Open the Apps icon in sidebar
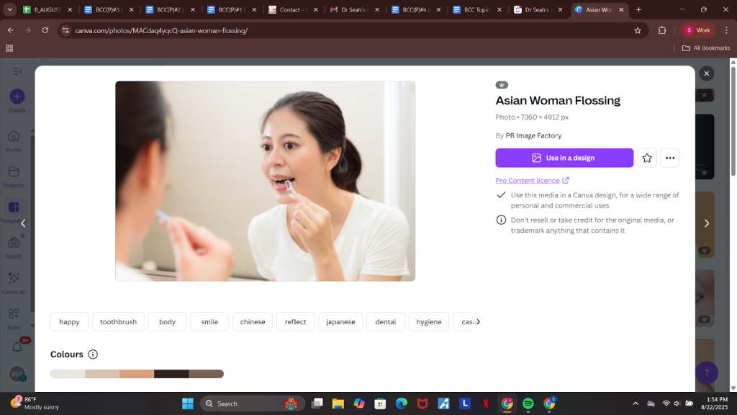This screenshot has width=737, height=415. click(14, 315)
